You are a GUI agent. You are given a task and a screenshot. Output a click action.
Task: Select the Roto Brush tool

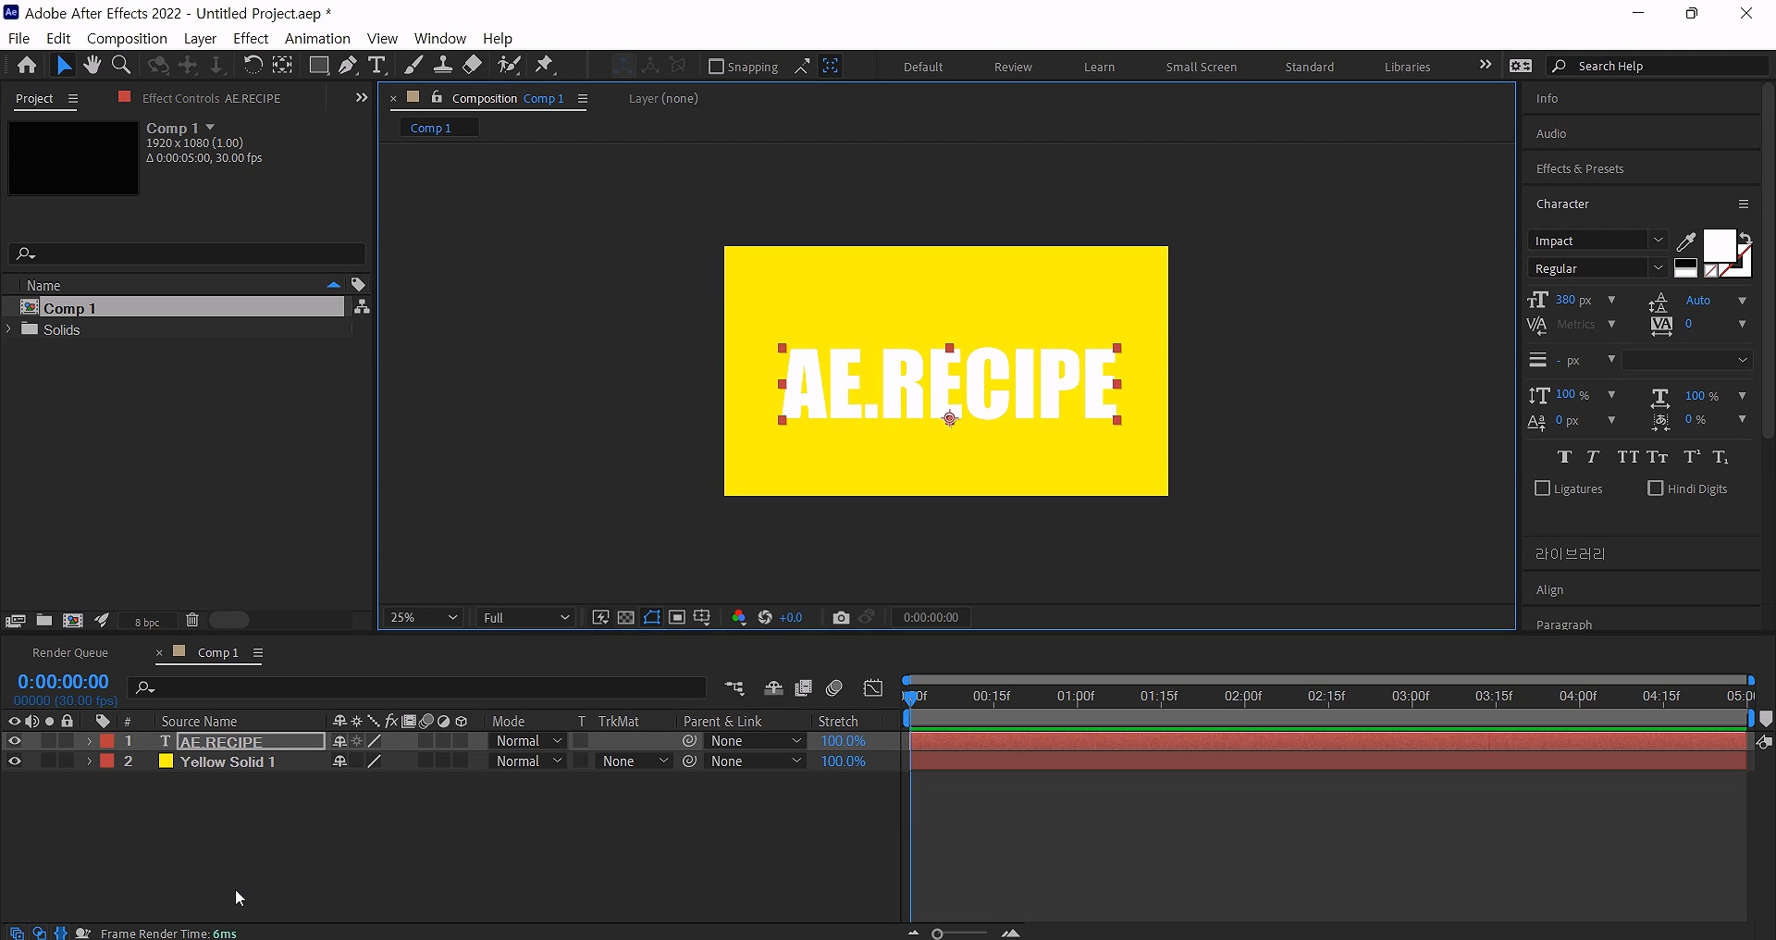509,66
